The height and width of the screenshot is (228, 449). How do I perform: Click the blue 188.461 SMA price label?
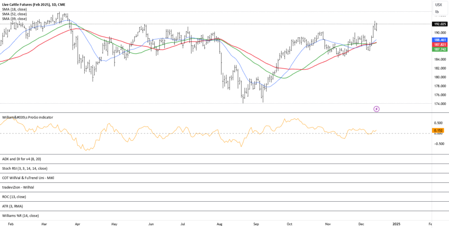click(438, 39)
